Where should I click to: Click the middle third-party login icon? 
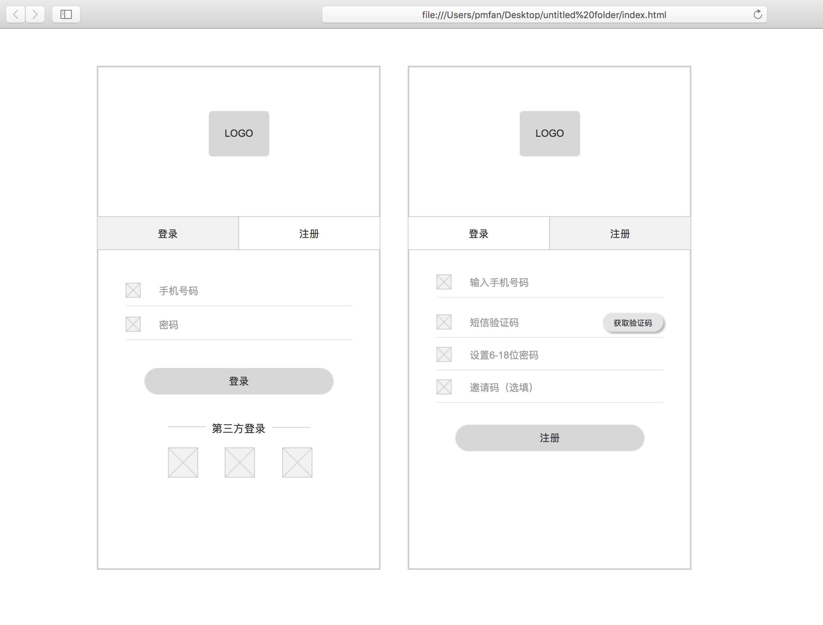pos(240,463)
